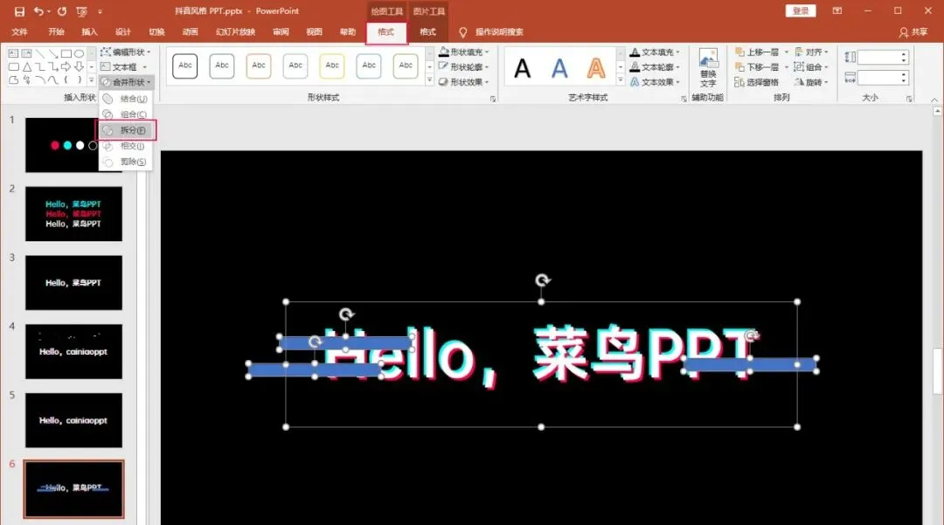The image size is (944, 525).
Task: Expand the shapes gallery More arrow
Action: [x=92, y=80]
